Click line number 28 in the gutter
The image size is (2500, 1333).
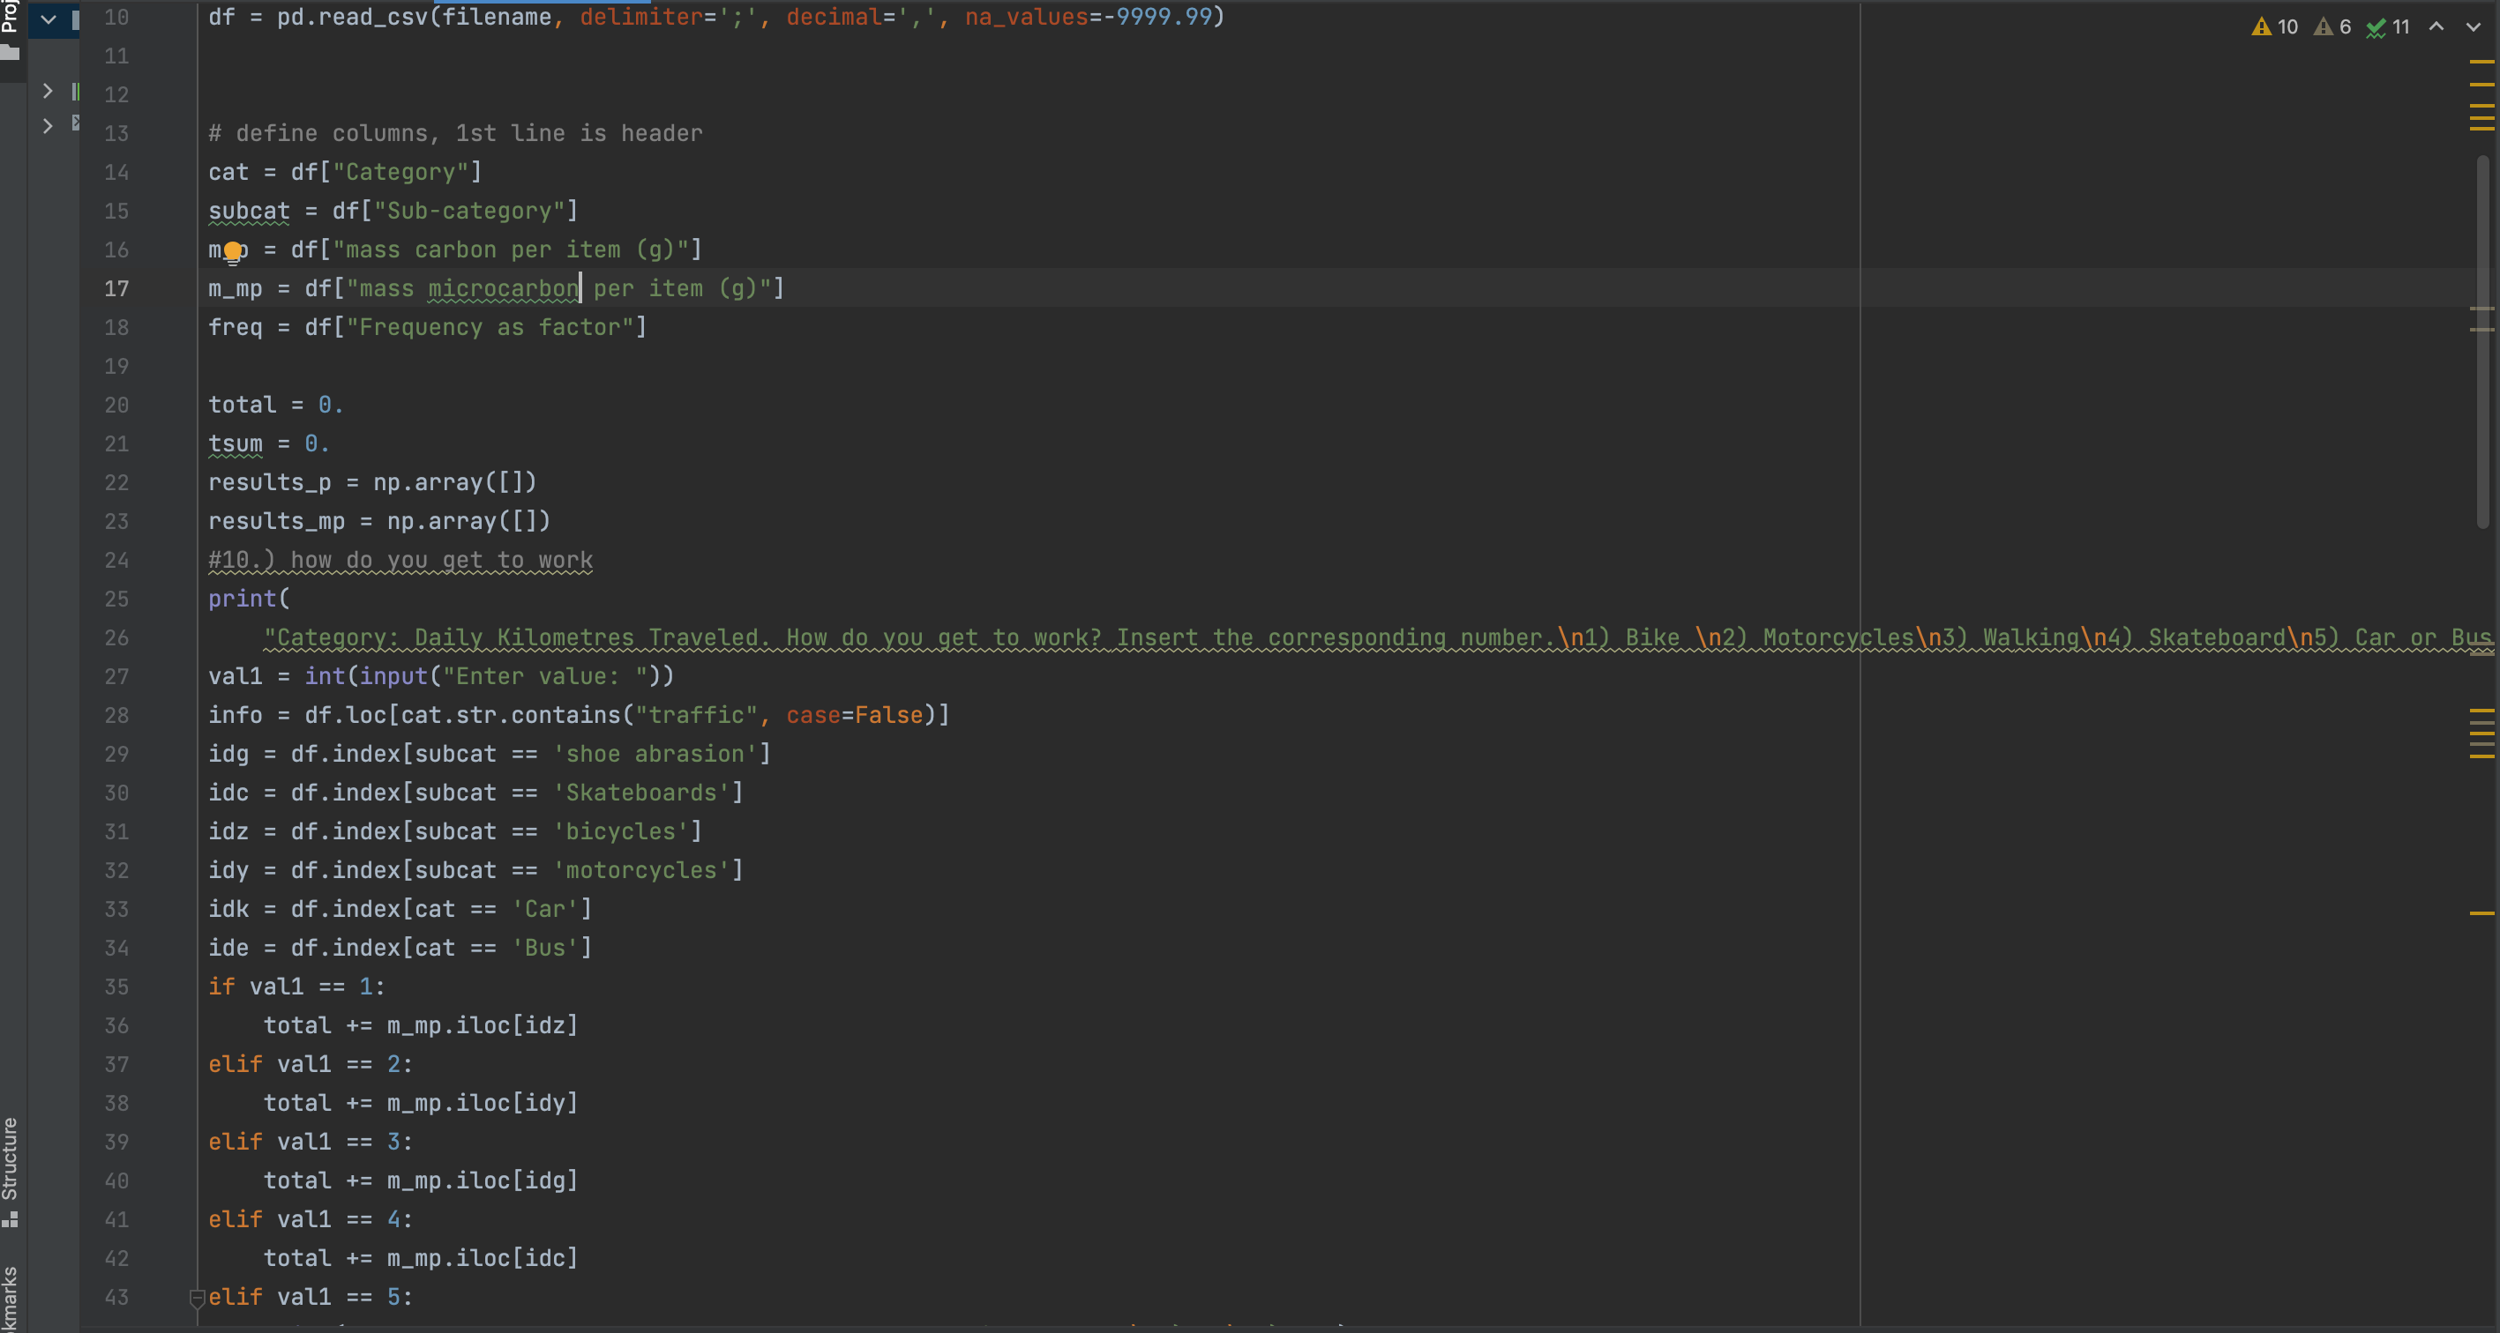116,715
